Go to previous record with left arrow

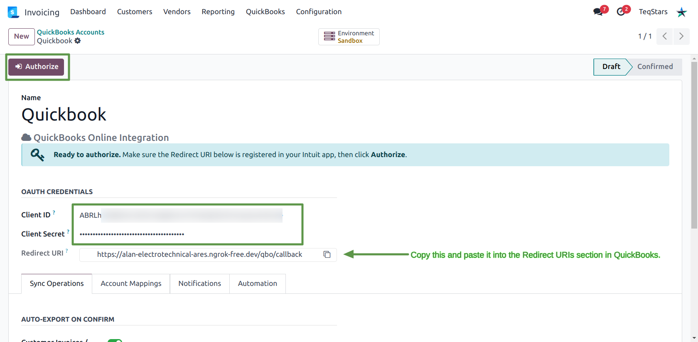click(x=665, y=36)
